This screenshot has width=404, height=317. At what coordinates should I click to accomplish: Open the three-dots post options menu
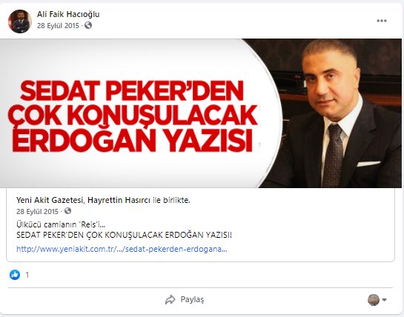click(x=382, y=21)
